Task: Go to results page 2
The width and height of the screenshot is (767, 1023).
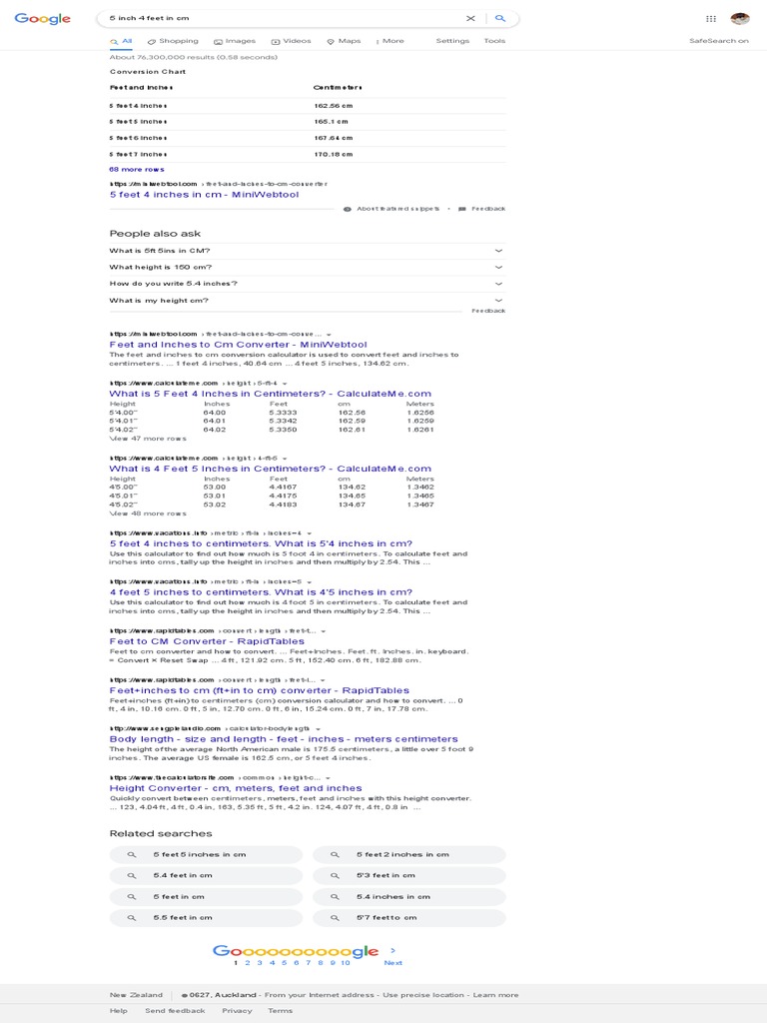Action: [x=248, y=963]
